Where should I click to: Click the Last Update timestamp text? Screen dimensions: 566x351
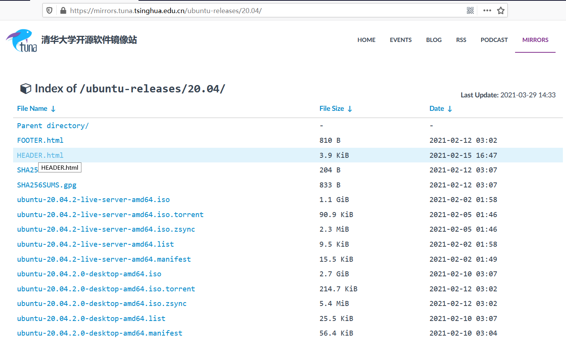point(508,95)
